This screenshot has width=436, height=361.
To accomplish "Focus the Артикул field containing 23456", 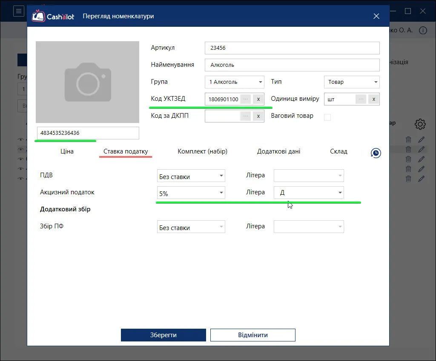I will (x=292, y=48).
